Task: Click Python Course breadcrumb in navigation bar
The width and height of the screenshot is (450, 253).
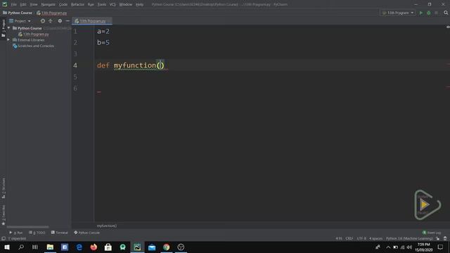Action: [18, 13]
